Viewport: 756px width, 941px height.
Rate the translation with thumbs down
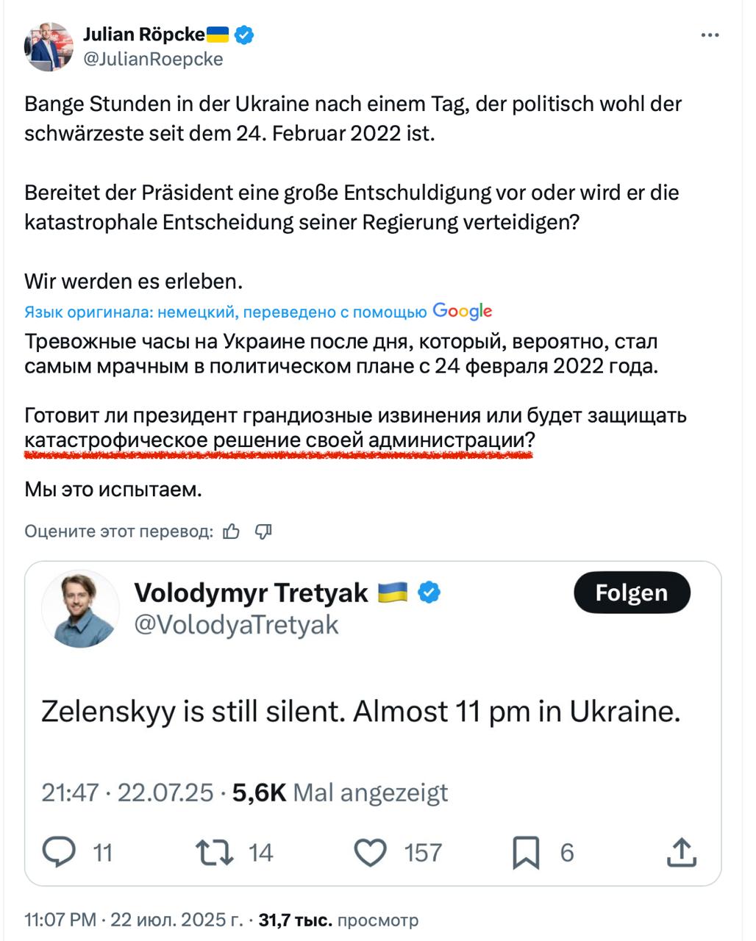coord(263,532)
